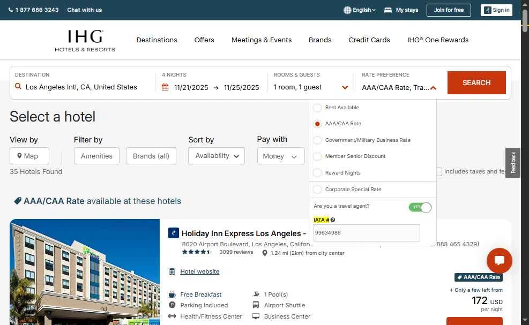Select the AAA/CAA Rate radio button
This screenshot has height=325, width=529.
pos(317,124)
